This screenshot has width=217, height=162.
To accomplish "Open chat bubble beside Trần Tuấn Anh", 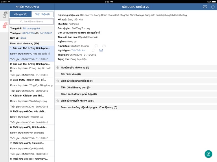I will [93, 50].
